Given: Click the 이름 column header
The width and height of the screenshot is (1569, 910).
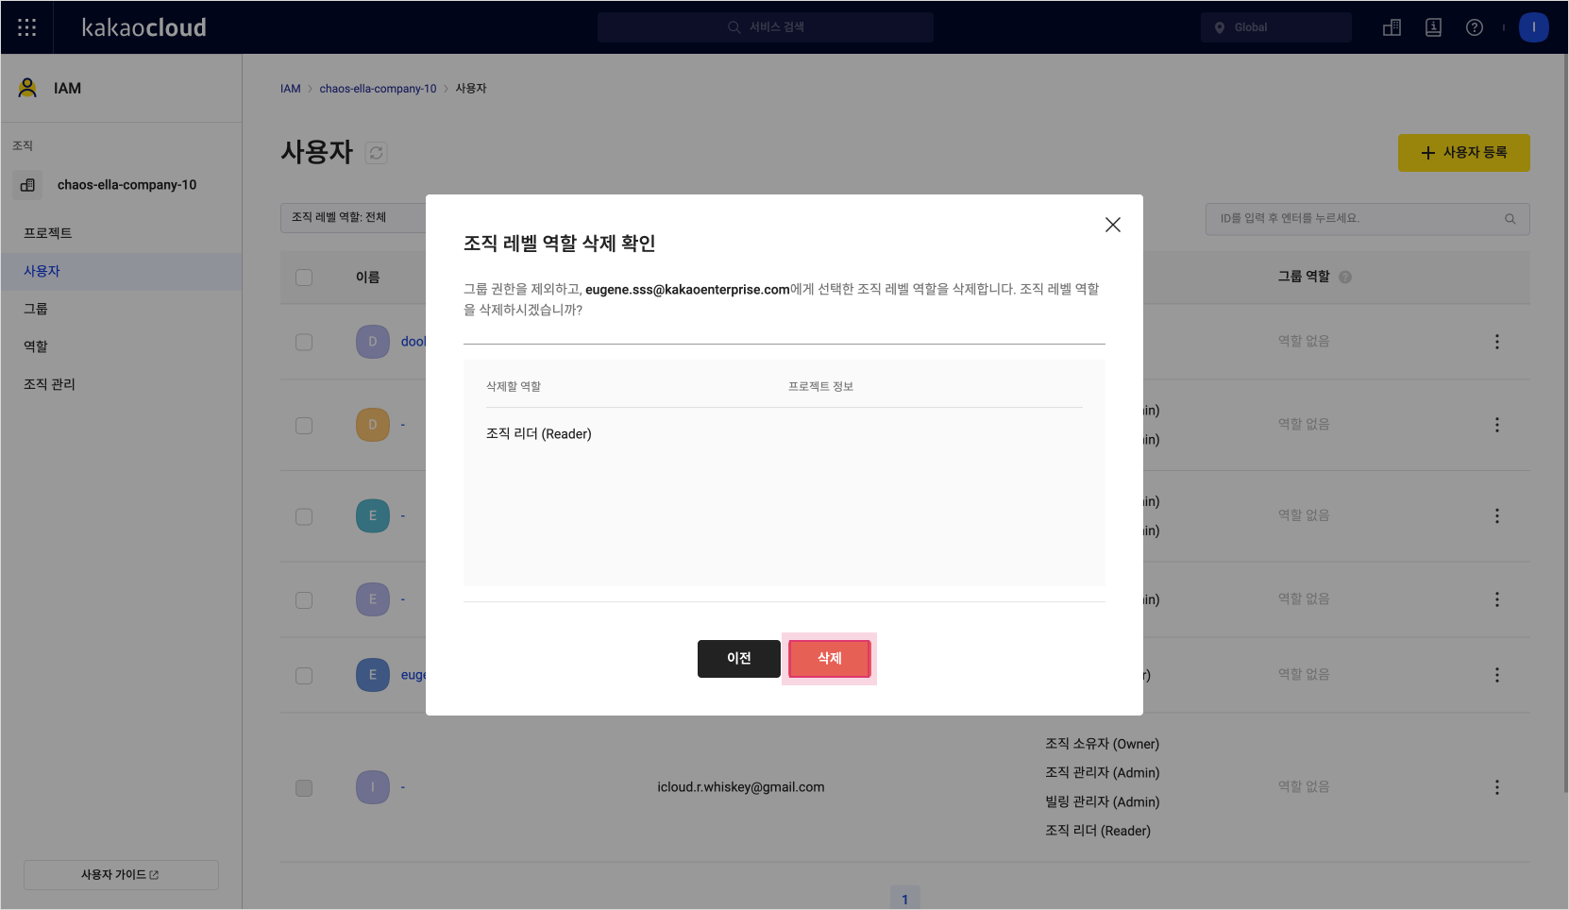Looking at the screenshot, I should (368, 278).
